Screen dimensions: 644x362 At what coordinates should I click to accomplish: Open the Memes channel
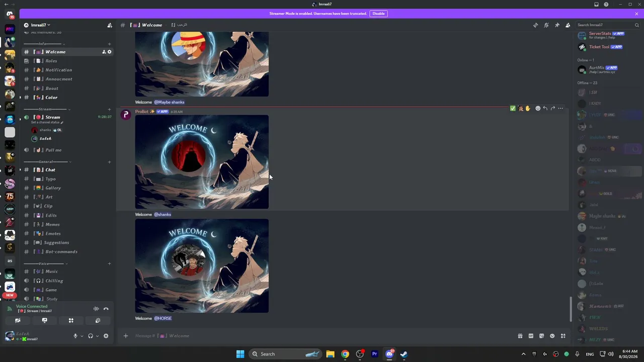(68, 224)
